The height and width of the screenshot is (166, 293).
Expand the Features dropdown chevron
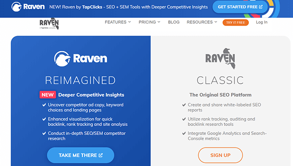(x=129, y=22)
